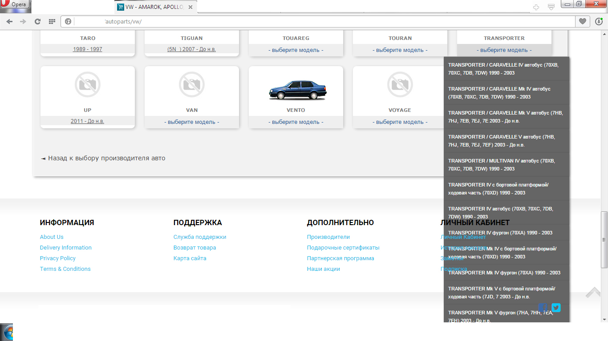The width and height of the screenshot is (608, 341).
Task: Click the browser Back arrow button
Action: tap(9, 21)
